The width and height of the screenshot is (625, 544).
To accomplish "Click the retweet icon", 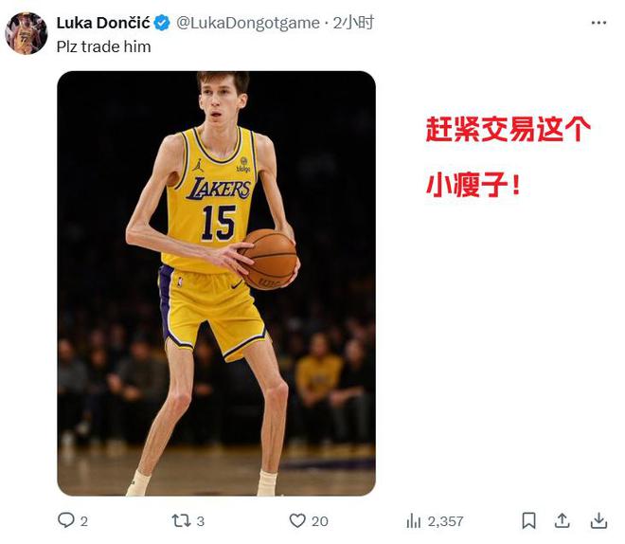I will click(x=181, y=520).
